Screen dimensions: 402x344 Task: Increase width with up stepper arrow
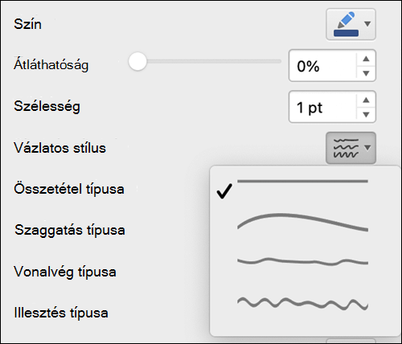pyautogui.click(x=366, y=100)
